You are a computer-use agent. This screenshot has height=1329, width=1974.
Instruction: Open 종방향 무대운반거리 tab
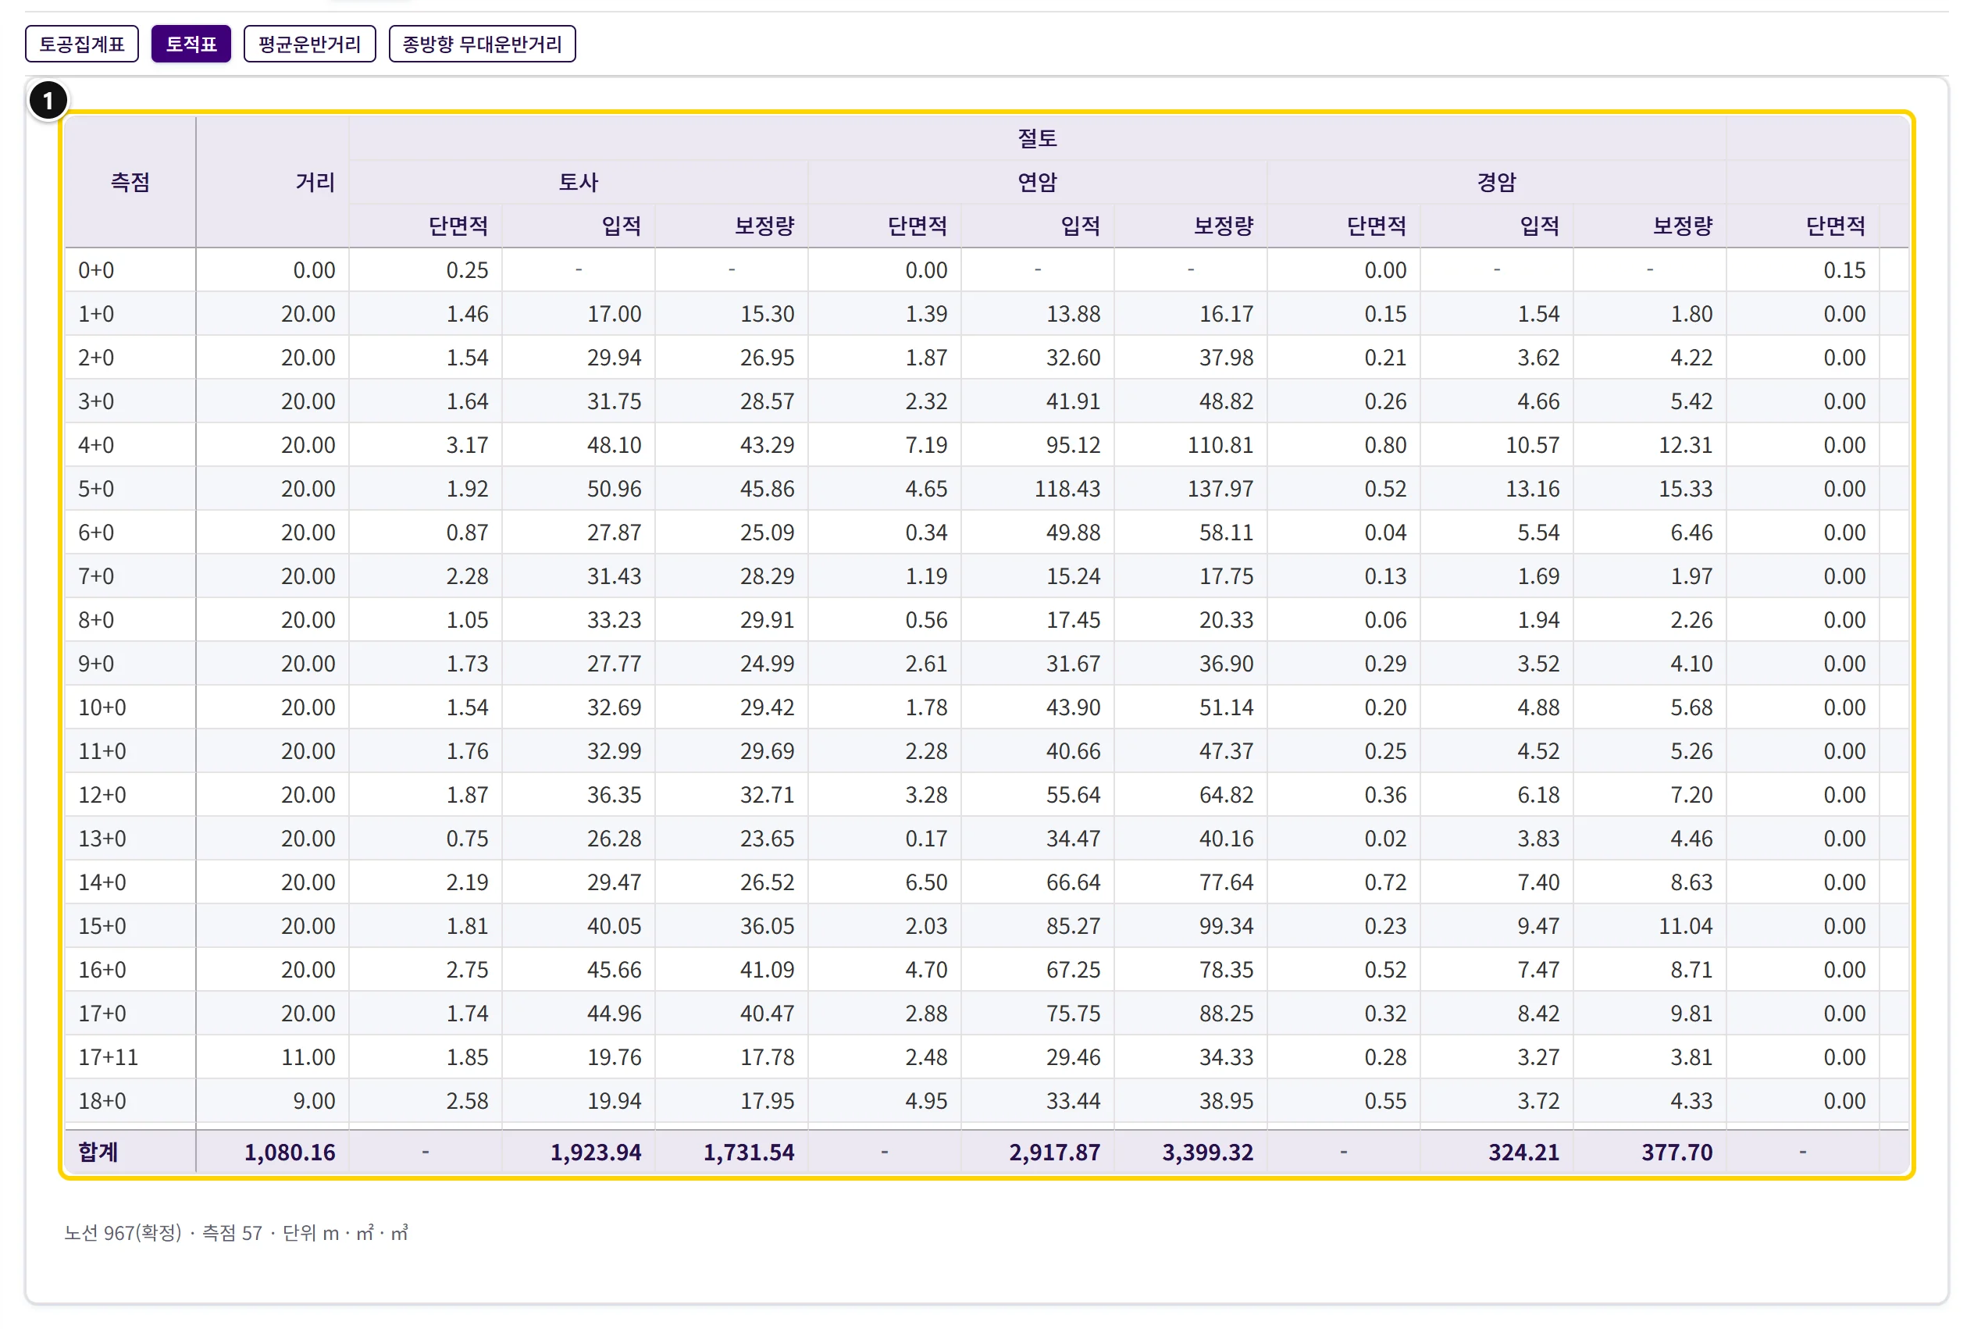click(x=482, y=44)
